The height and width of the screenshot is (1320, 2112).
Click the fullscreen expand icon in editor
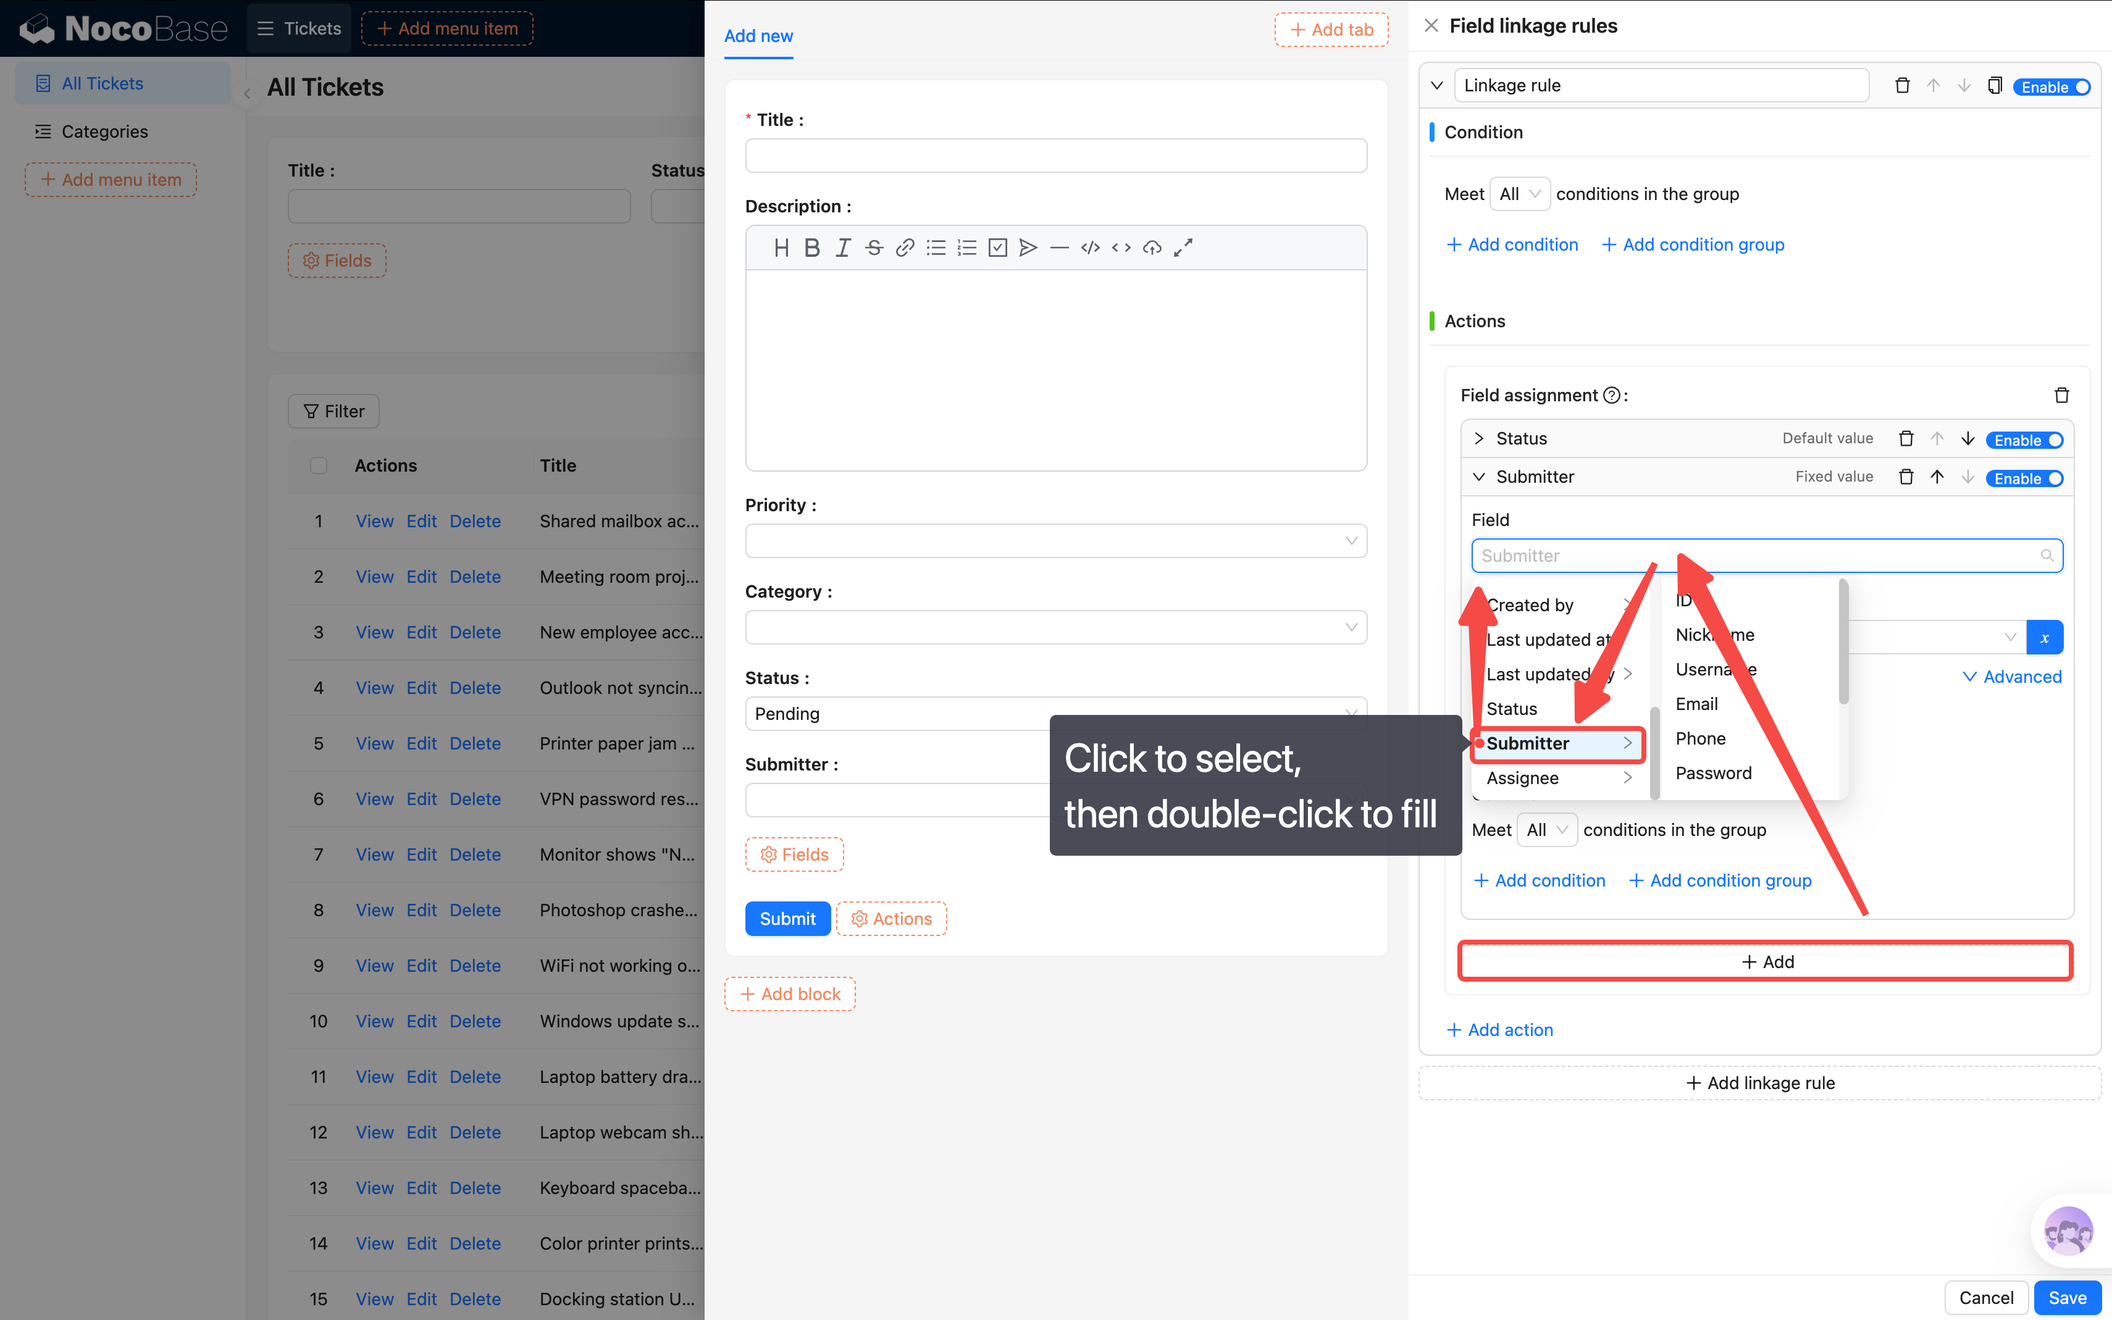[1183, 248]
